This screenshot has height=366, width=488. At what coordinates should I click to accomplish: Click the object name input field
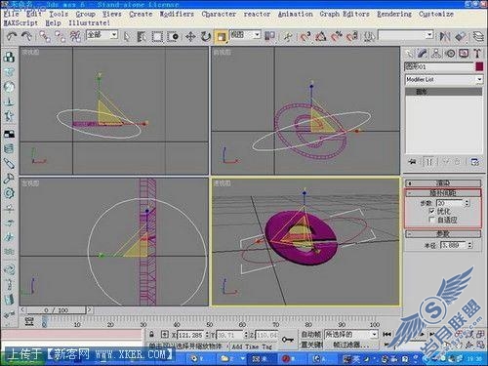pos(438,66)
